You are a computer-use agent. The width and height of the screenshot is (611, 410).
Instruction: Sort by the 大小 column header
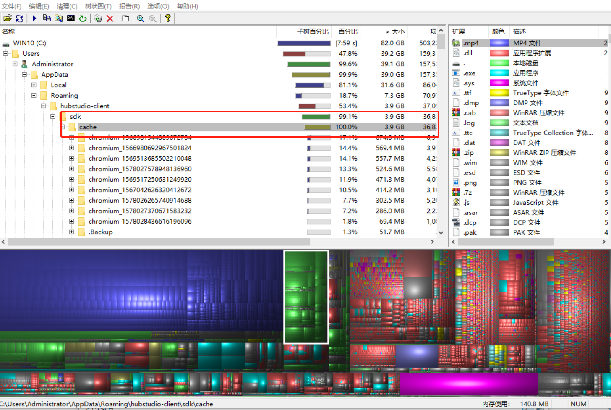pos(394,31)
